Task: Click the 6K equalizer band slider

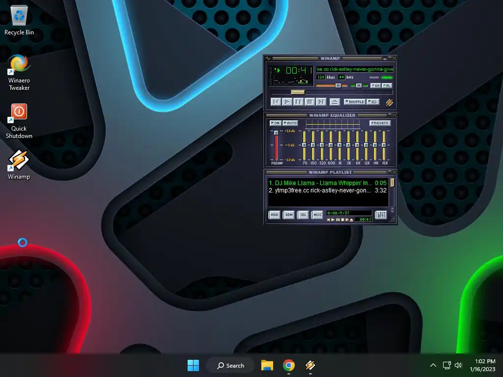Action: 357,145
